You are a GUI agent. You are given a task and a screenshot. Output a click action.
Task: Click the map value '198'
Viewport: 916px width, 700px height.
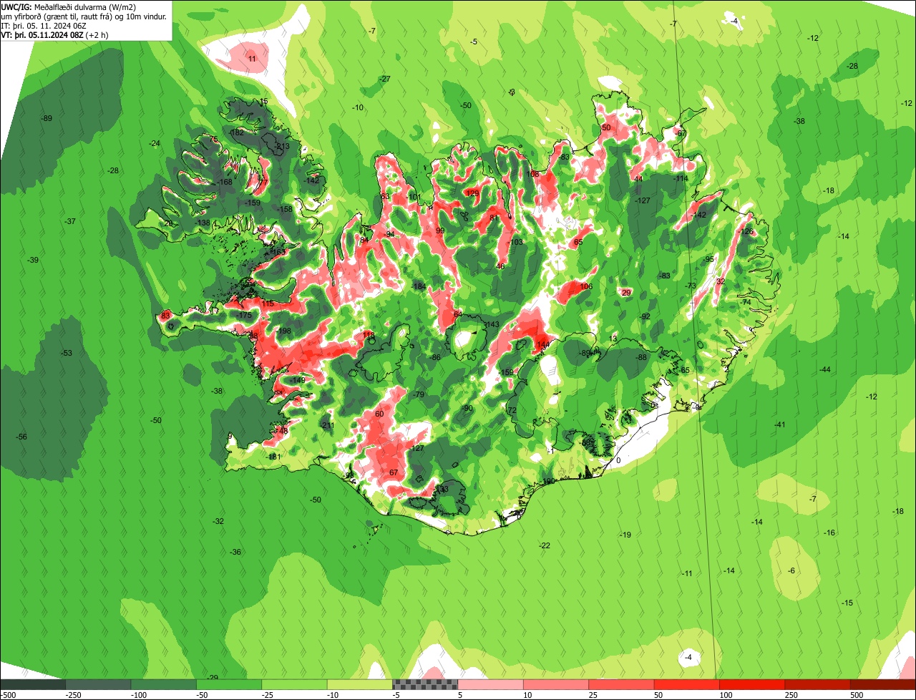[x=285, y=331]
